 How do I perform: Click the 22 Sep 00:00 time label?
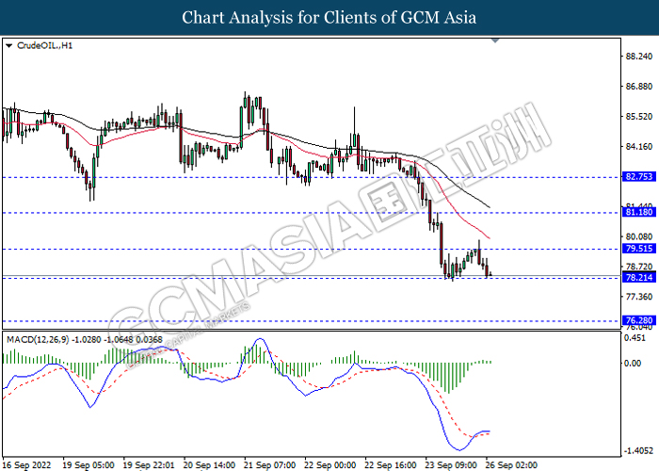tap(330, 465)
